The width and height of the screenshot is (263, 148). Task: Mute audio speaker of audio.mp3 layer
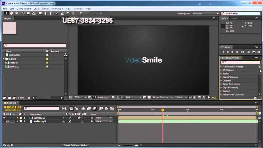(7, 121)
